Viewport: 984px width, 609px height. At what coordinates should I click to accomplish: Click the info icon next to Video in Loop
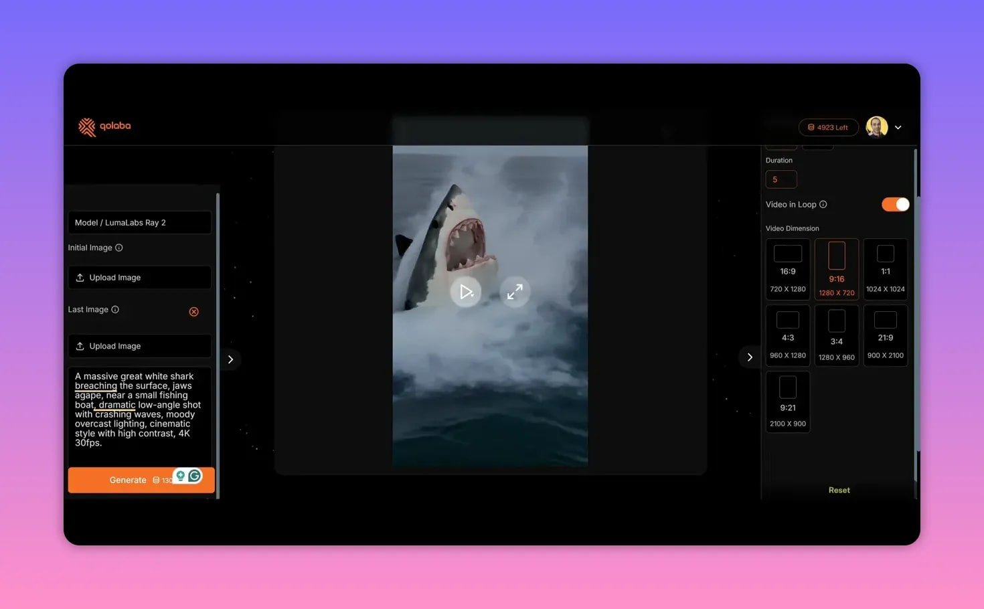tap(824, 204)
